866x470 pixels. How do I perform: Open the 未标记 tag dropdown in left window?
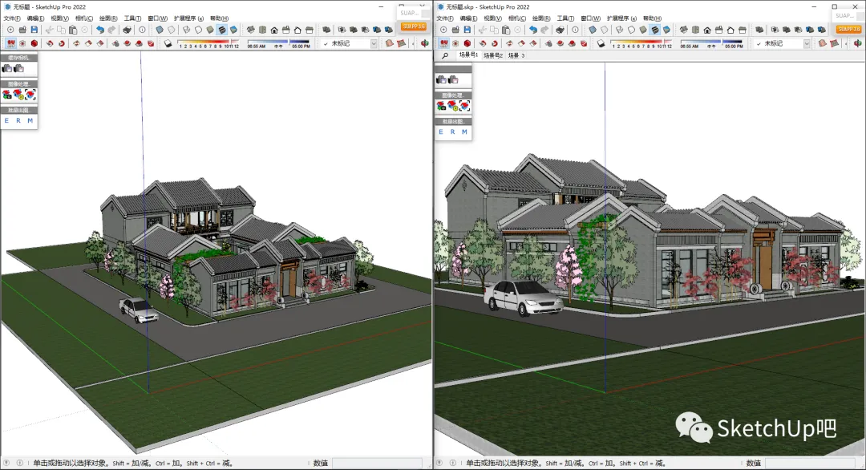[x=374, y=43]
